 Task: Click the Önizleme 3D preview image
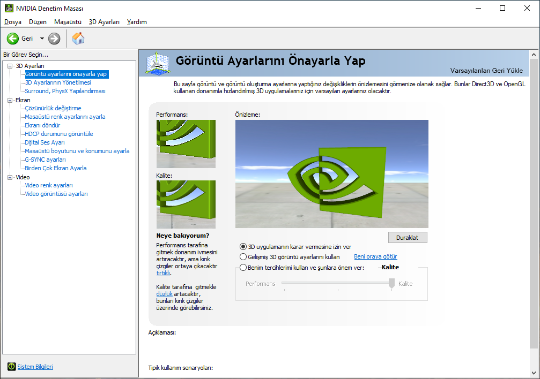pos(331,173)
